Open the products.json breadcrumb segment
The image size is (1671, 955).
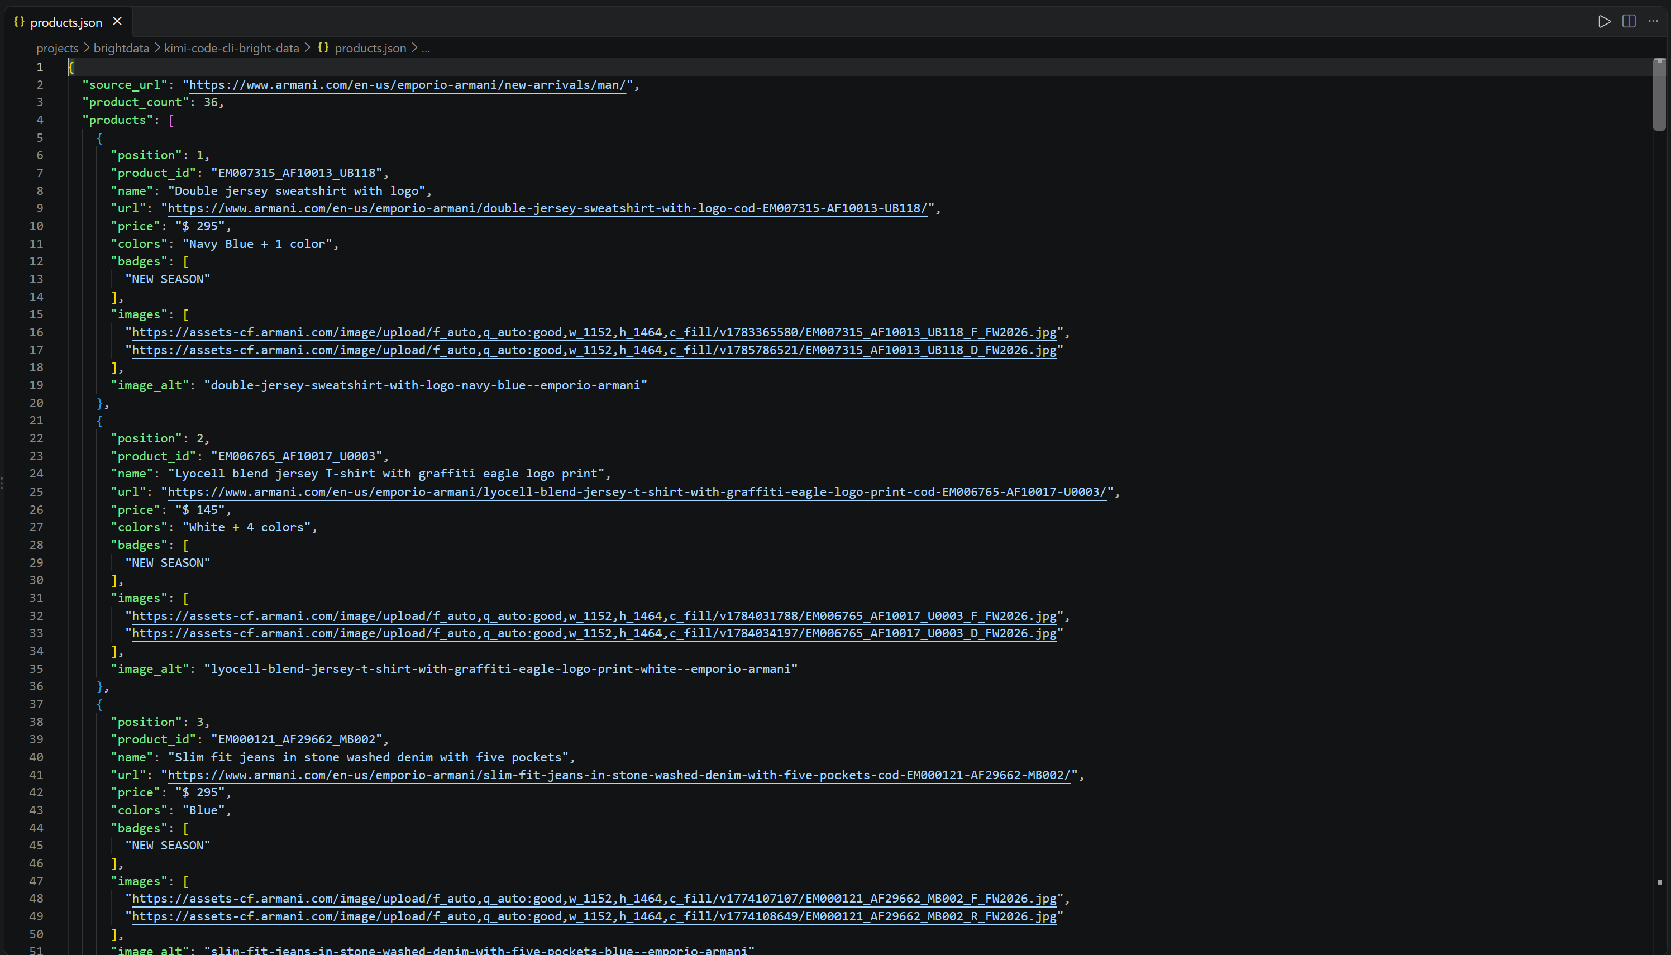pyautogui.click(x=370, y=49)
